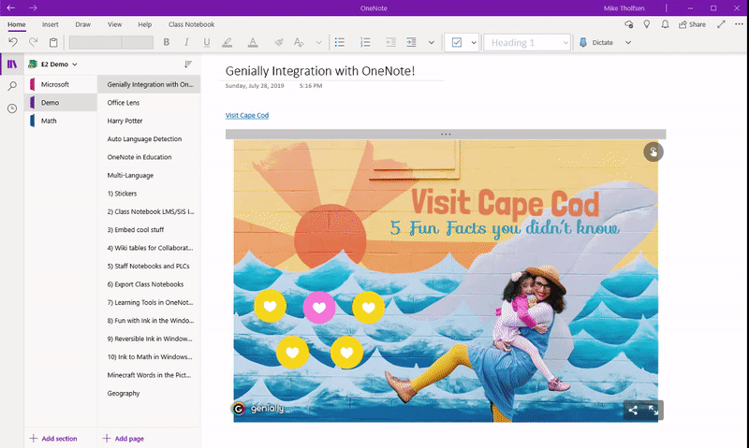The image size is (749, 448).
Task: Click the sync status icon
Action: 628,24
